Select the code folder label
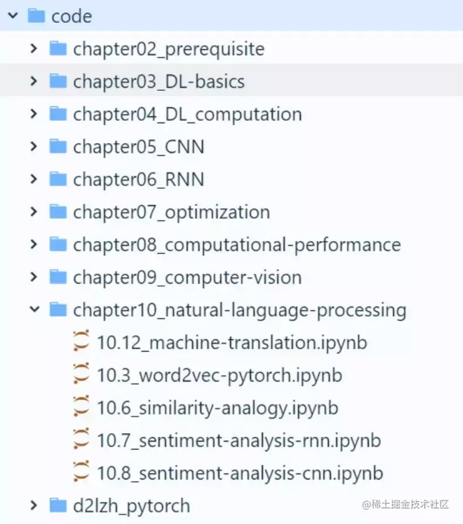This screenshot has width=463, height=524. point(72,16)
